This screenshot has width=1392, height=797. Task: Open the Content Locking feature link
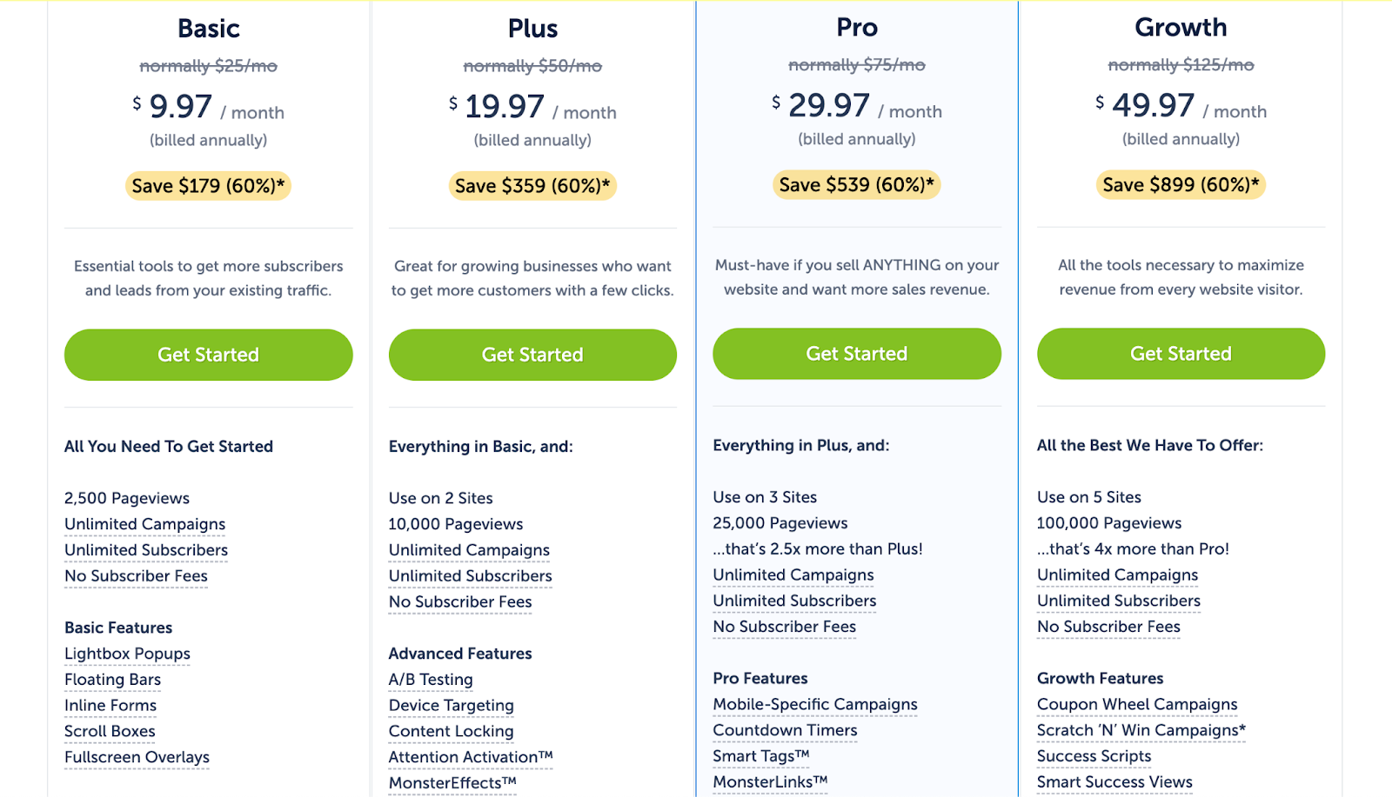[451, 732]
